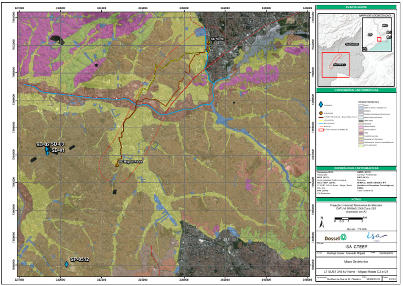Click the SE Norte map label

217,39
